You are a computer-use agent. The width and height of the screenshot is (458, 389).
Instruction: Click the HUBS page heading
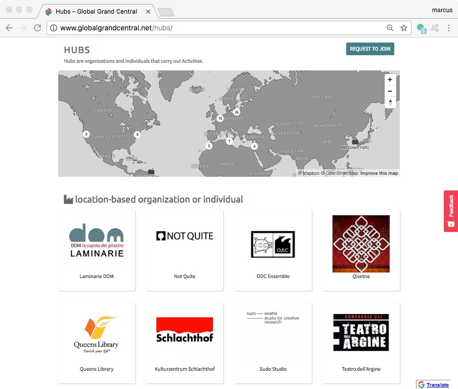tap(77, 50)
